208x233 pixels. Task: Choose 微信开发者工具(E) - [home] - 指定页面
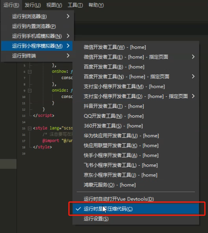136,57
